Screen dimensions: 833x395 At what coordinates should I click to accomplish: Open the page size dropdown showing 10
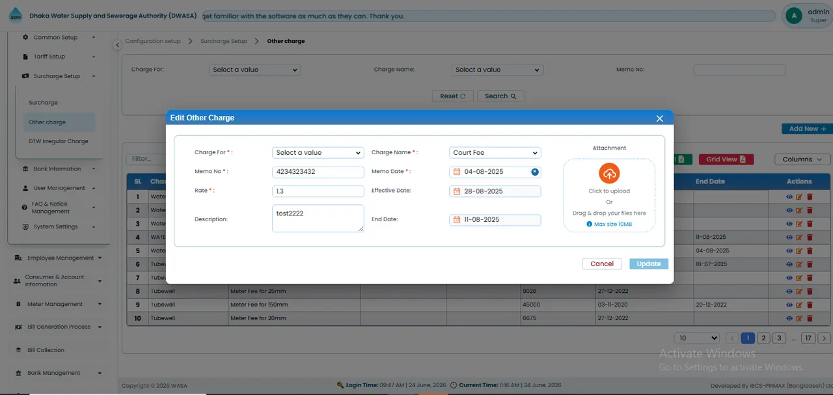(697, 338)
